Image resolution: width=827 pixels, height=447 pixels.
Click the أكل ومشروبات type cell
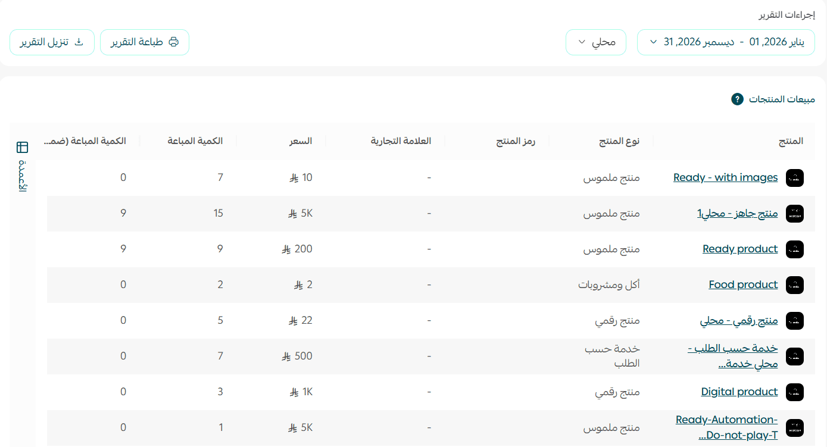pos(609,285)
